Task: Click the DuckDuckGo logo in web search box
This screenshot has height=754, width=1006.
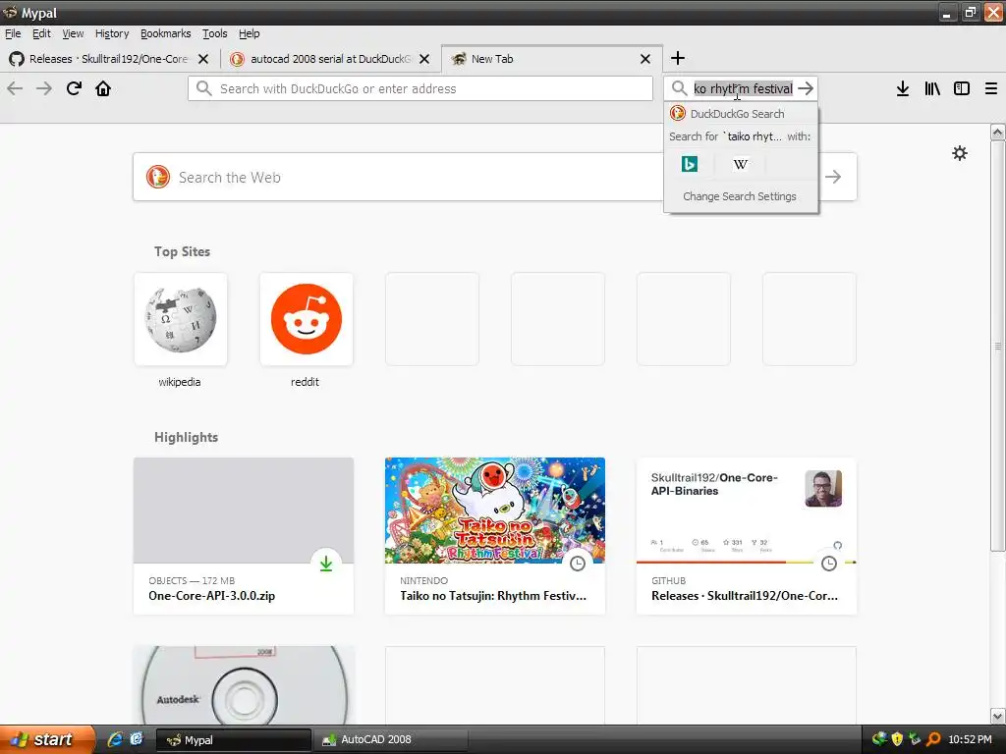Action: click(x=158, y=177)
